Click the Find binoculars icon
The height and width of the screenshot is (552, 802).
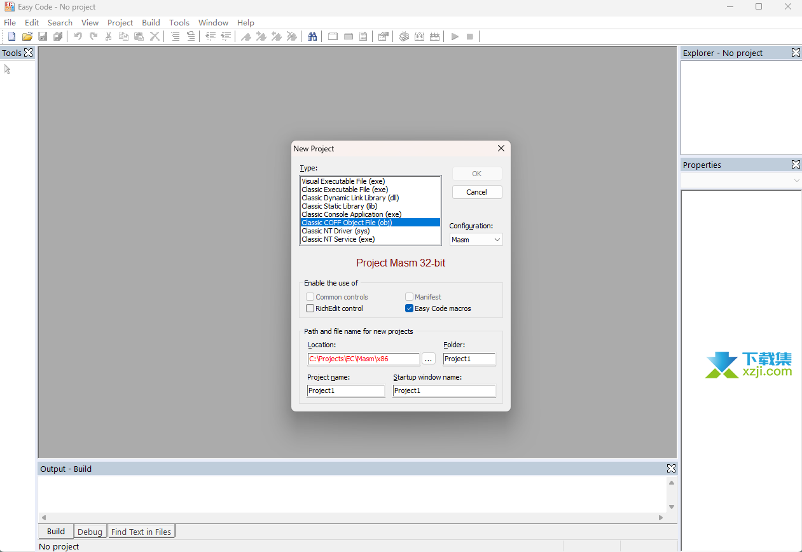point(312,36)
